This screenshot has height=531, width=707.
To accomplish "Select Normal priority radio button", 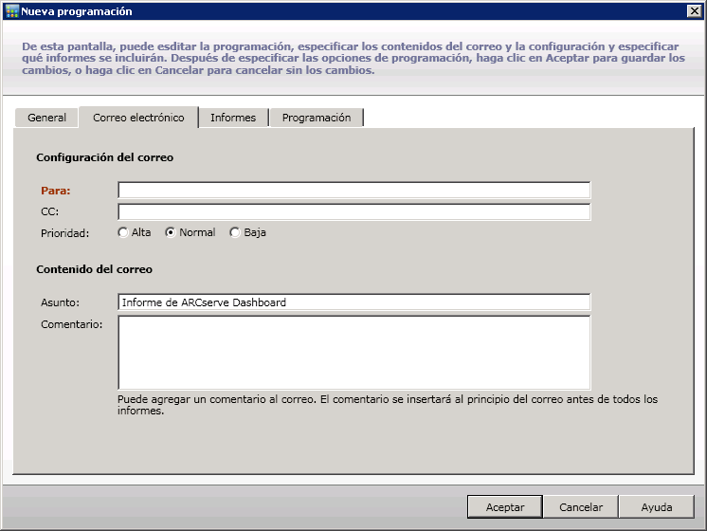I will tap(170, 233).
